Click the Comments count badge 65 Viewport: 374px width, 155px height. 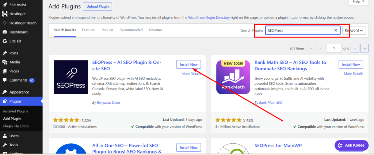32,80
